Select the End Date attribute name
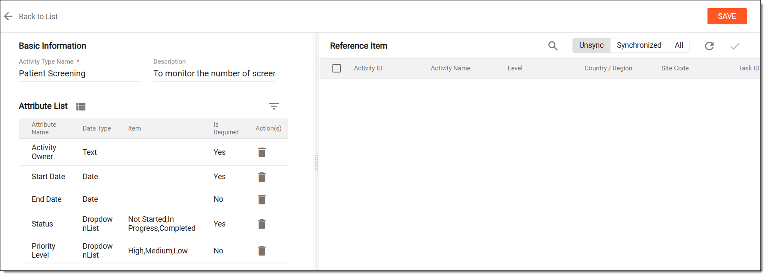 [x=47, y=199]
